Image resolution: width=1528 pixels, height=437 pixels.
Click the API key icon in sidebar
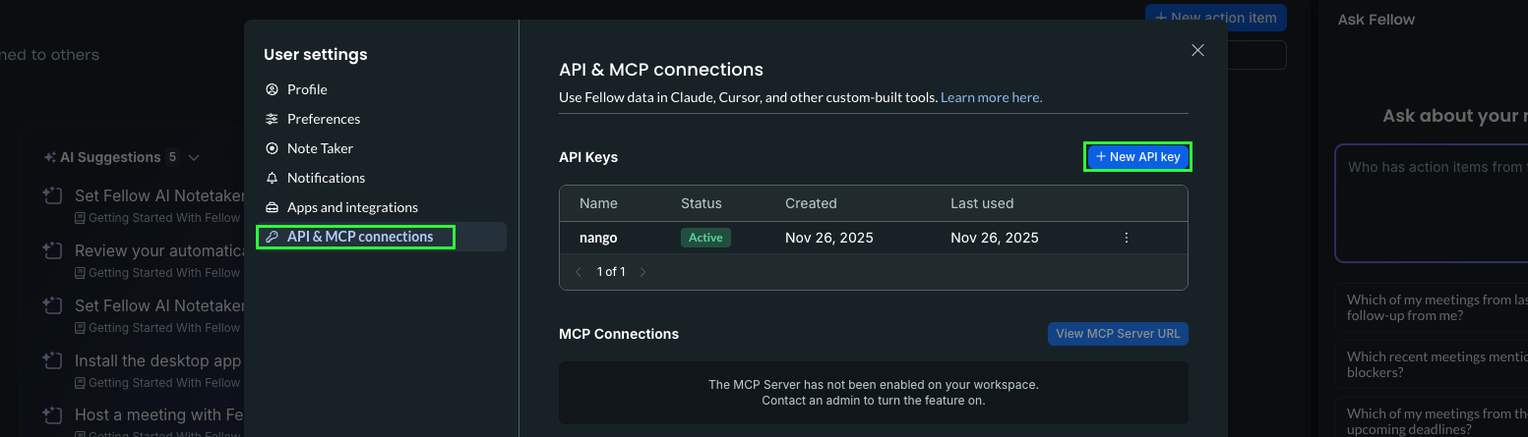[272, 237]
